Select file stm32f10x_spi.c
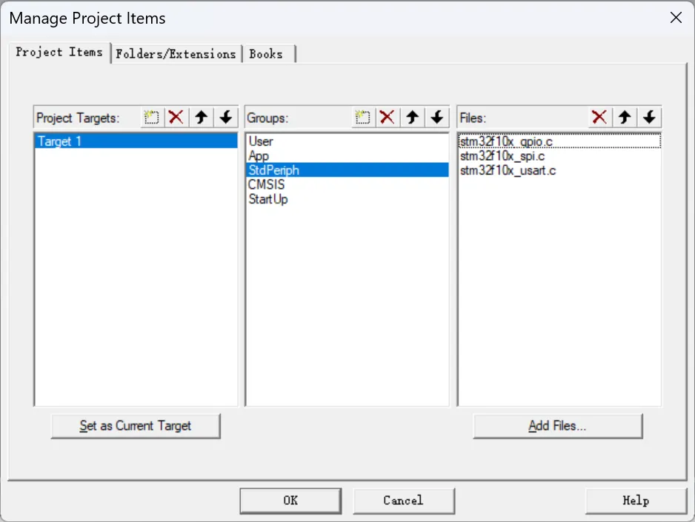 559,155
